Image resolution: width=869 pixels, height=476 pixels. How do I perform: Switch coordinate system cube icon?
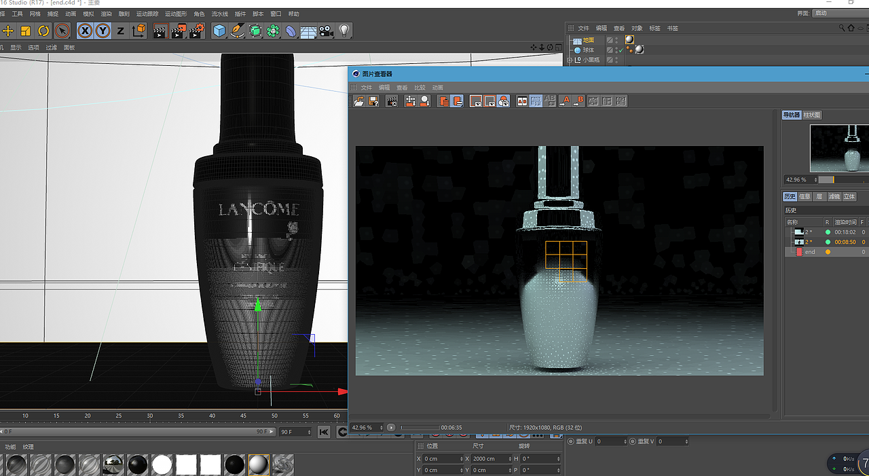coord(138,31)
